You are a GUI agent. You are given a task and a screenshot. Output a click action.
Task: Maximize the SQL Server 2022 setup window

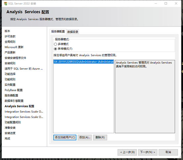click(x=166, y=4)
